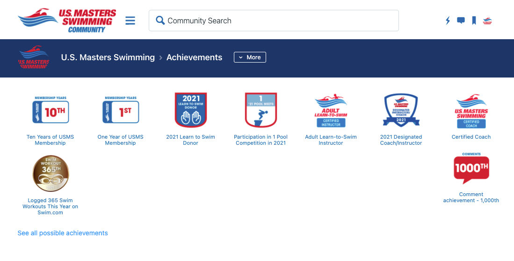This screenshot has height=261, width=514.
Task: Open One Year of USMS Membership link
Action: pos(120,140)
